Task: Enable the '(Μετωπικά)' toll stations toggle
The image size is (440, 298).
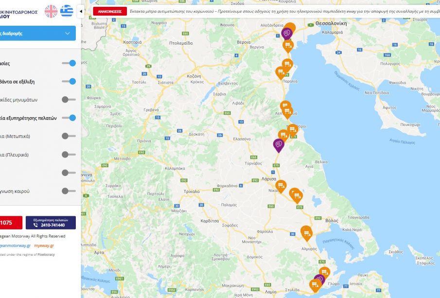Action: (x=69, y=136)
